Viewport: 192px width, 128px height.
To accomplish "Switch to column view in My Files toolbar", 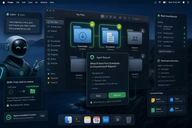I will 111,17.
